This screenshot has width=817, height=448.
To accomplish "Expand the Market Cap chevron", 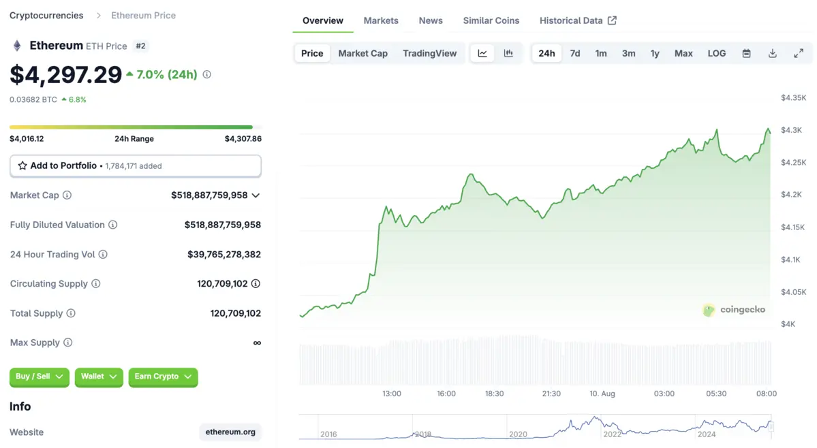I will click(256, 195).
